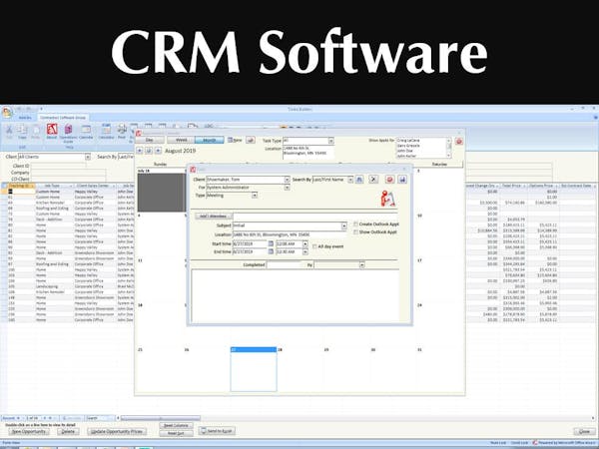The image size is (599, 449).
Task: Click the Reset Columns button
Action: click(x=176, y=425)
